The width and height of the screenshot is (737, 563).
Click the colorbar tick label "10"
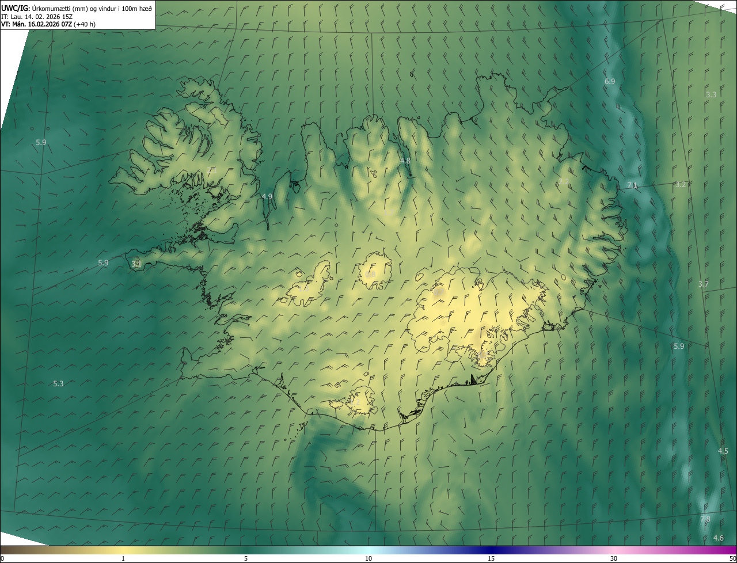[x=368, y=559]
